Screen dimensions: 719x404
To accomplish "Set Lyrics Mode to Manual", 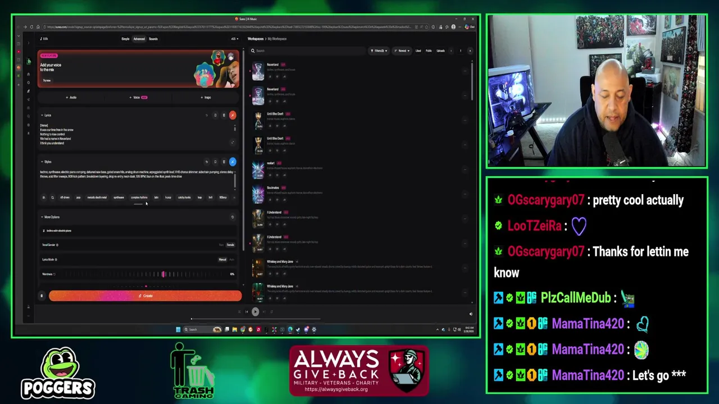I will (222, 260).
